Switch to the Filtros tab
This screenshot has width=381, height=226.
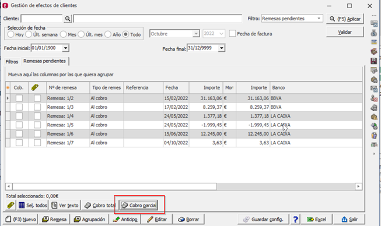pos(12,62)
